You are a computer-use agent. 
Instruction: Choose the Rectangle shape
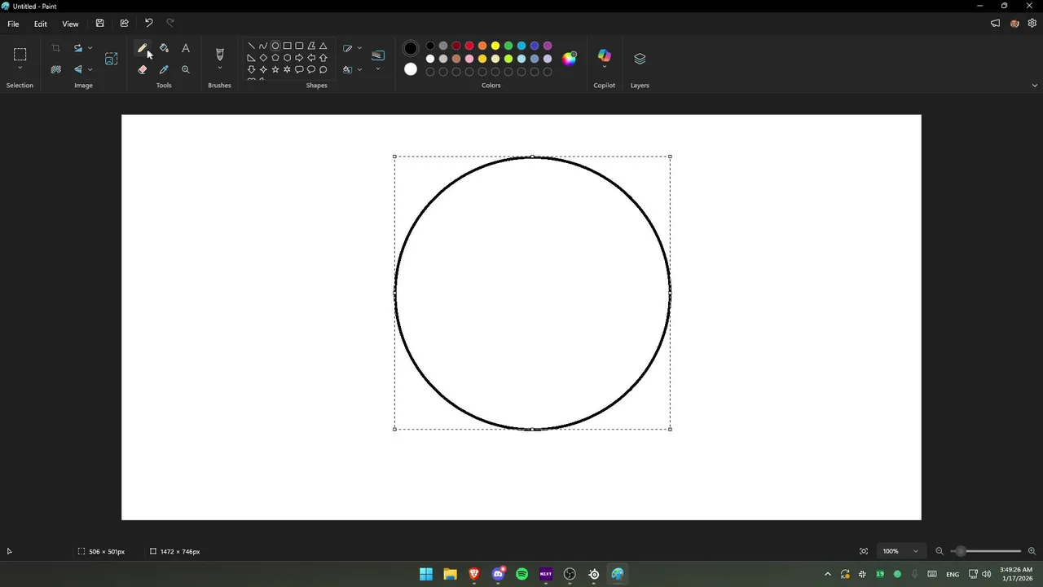tap(288, 46)
